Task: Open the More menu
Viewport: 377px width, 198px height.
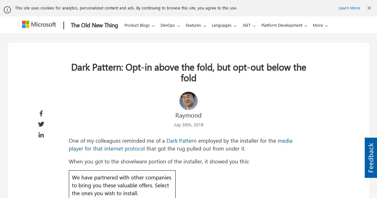Action: [320, 25]
